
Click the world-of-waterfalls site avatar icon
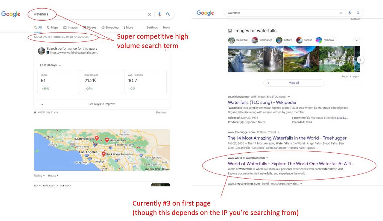42,51
